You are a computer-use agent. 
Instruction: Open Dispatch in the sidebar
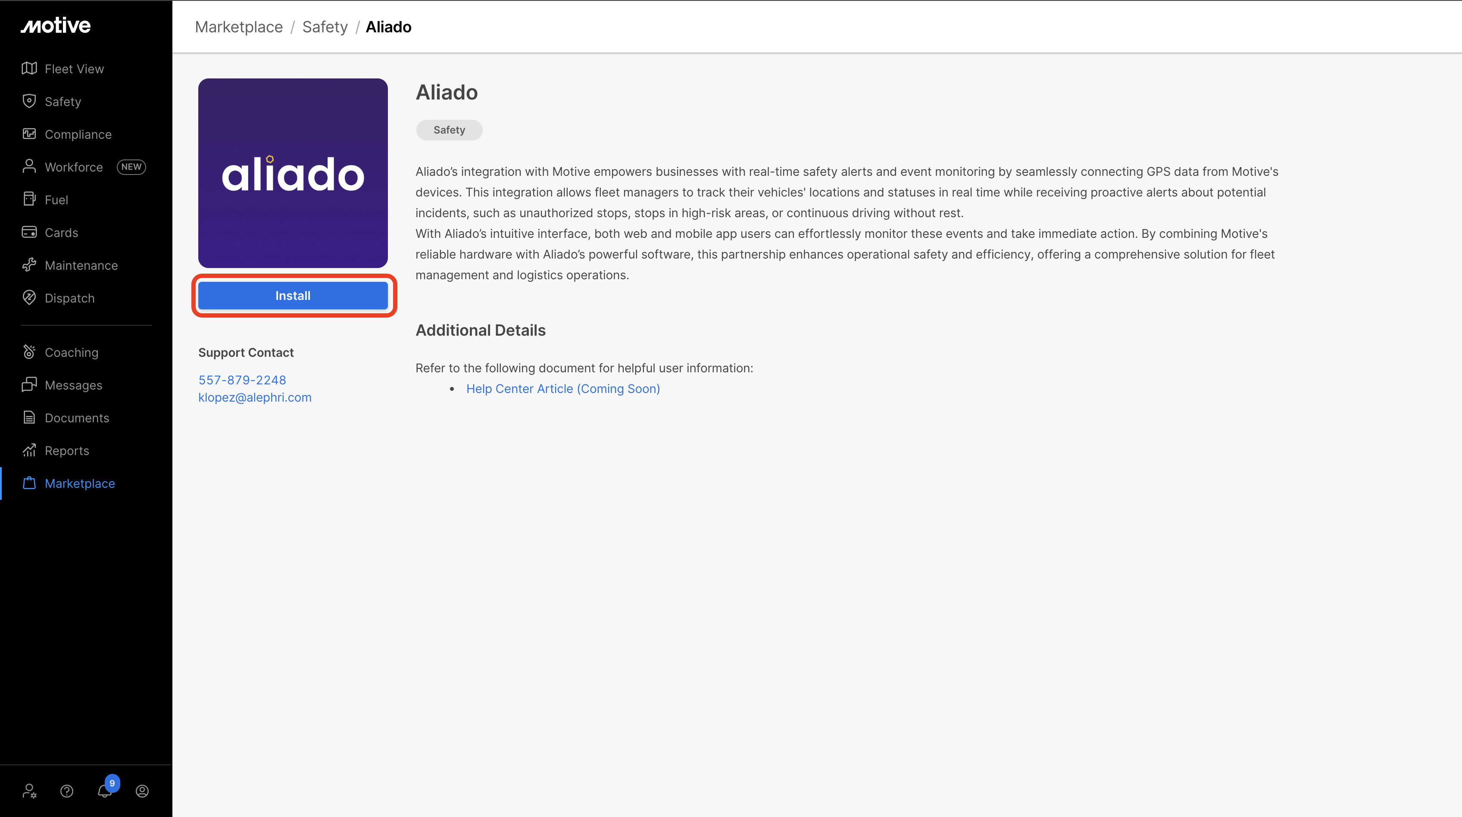[x=70, y=298]
